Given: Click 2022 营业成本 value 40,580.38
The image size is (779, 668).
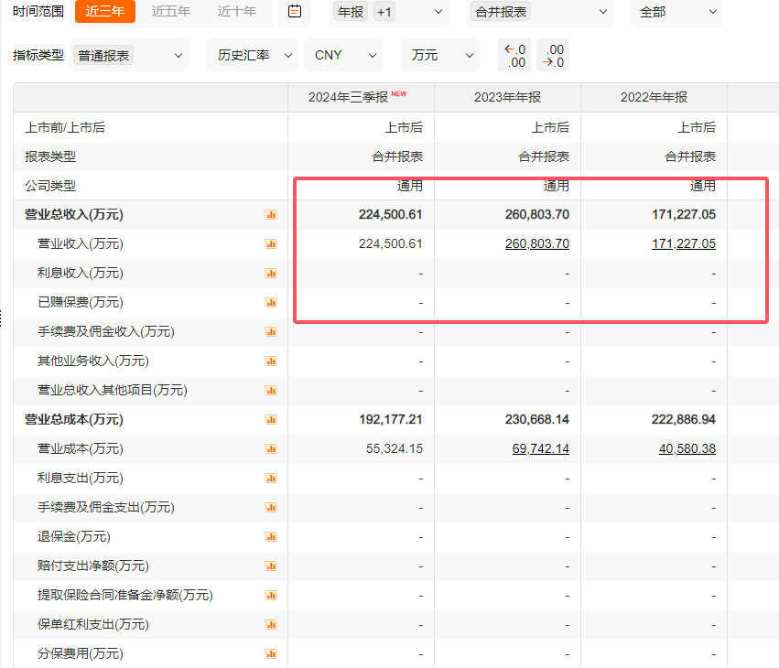Looking at the screenshot, I should pyautogui.click(x=687, y=449).
